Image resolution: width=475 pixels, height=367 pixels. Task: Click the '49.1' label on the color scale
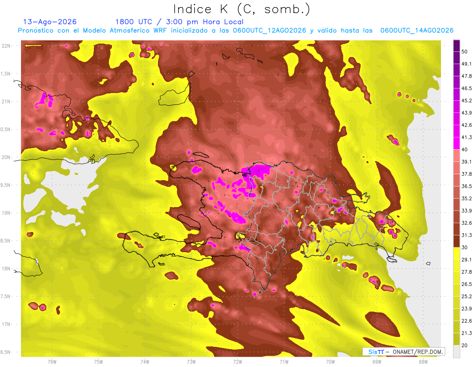tap(467, 64)
